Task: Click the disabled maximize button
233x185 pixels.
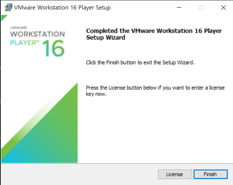Action: [201, 8]
